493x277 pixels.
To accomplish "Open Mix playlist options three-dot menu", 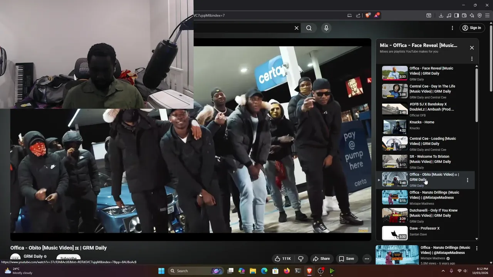I will point(472,59).
